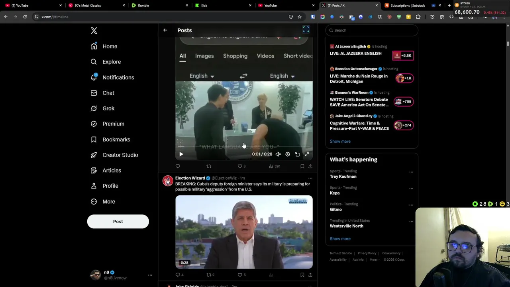Click the white Post button
The image size is (510, 287).
(118, 222)
